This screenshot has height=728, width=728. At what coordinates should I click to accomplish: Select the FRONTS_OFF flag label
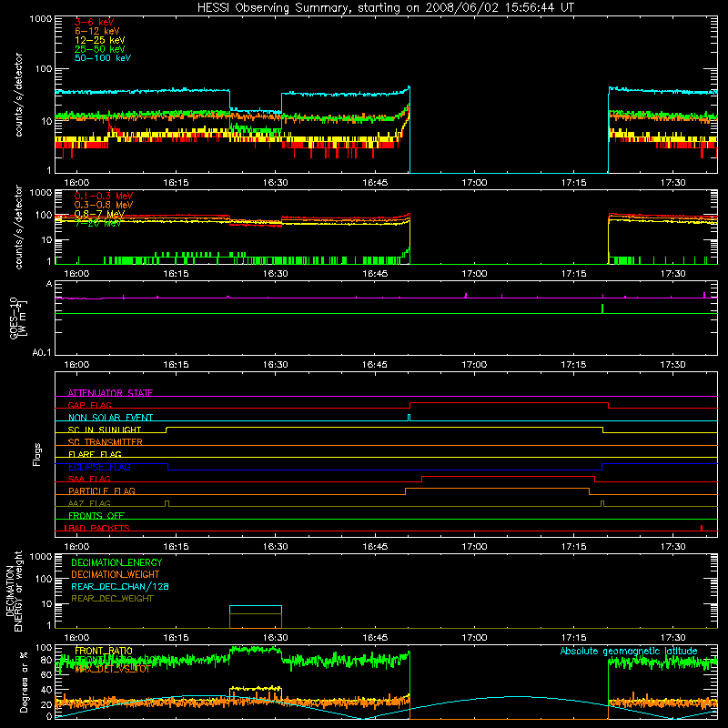96,515
